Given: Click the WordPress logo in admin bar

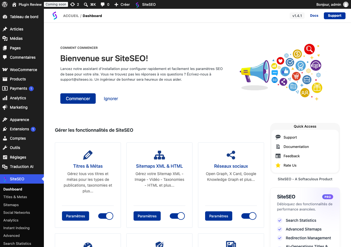Looking at the screenshot, I should 5,4.
